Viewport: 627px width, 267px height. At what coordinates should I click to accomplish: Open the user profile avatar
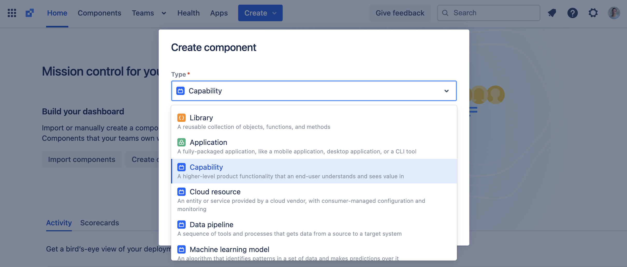614,13
